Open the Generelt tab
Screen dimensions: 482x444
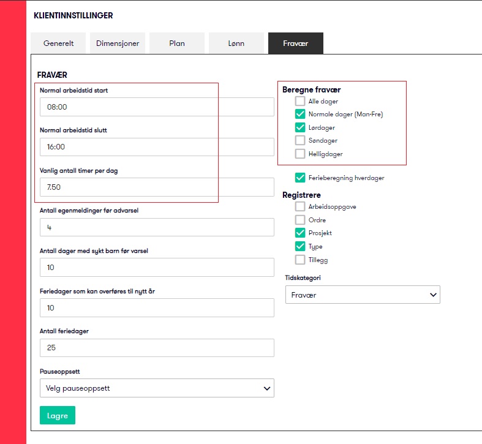(x=58, y=43)
